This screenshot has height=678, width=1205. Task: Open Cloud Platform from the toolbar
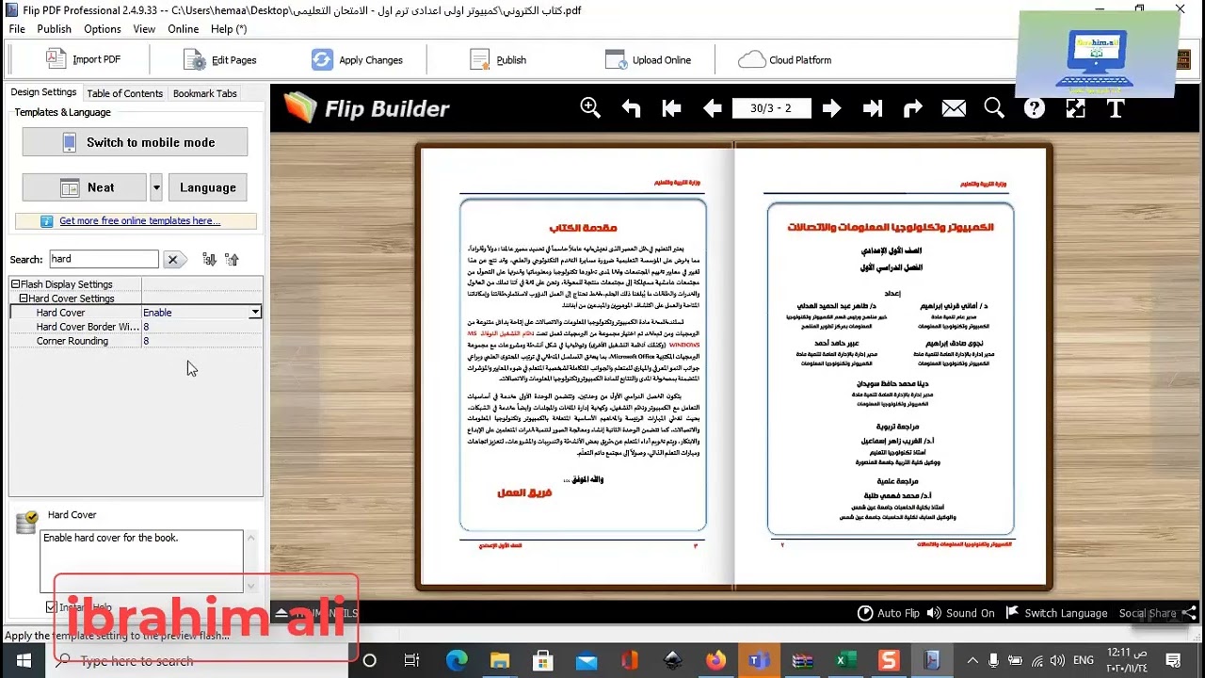[785, 59]
